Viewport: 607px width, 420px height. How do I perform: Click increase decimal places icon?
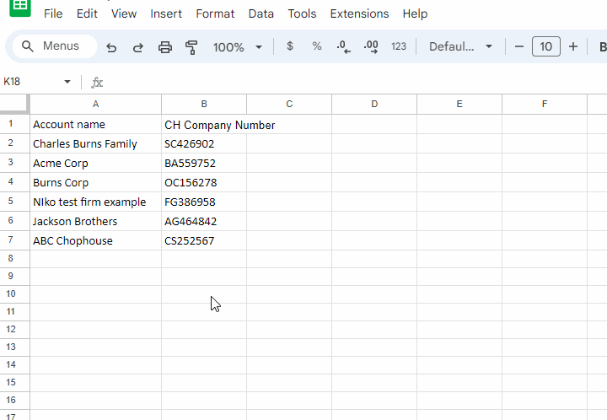click(371, 47)
